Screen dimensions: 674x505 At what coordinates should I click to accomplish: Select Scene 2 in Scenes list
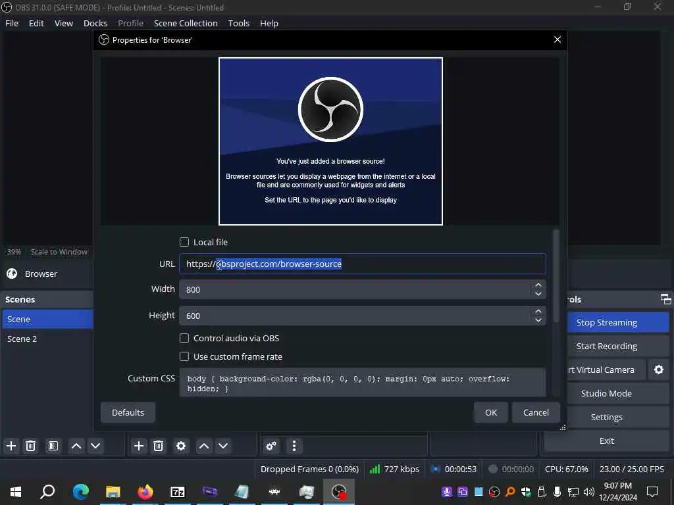pyautogui.click(x=47, y=339)
